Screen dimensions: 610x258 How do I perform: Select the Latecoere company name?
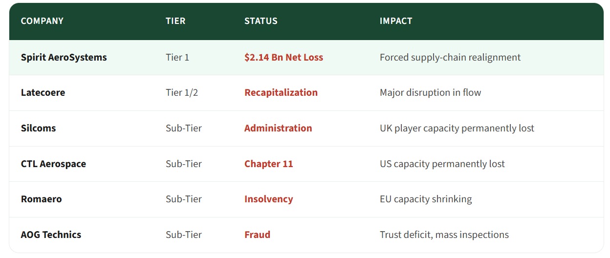[x=43, y=92]
